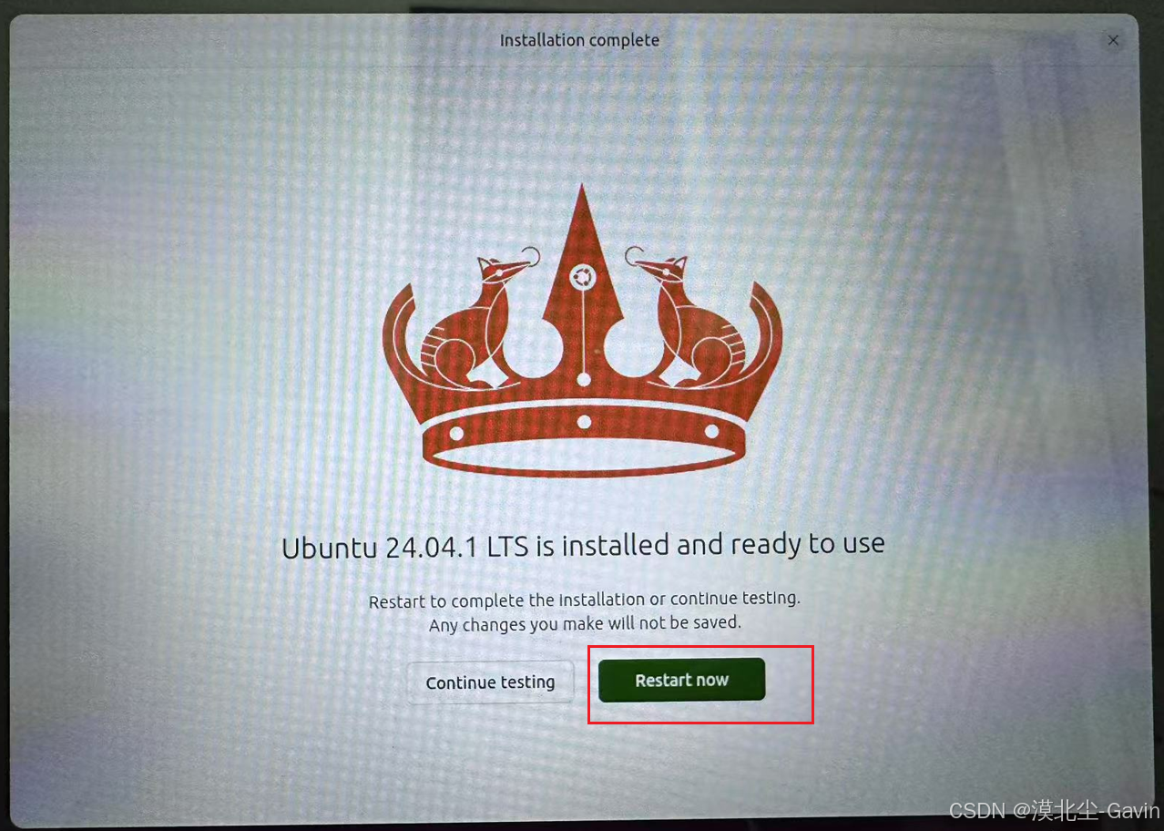Screen dimensions: 1164x831
Task: Click the Ubuntu 24.04.1 LTS installed heading
Action: click(583, 546)
